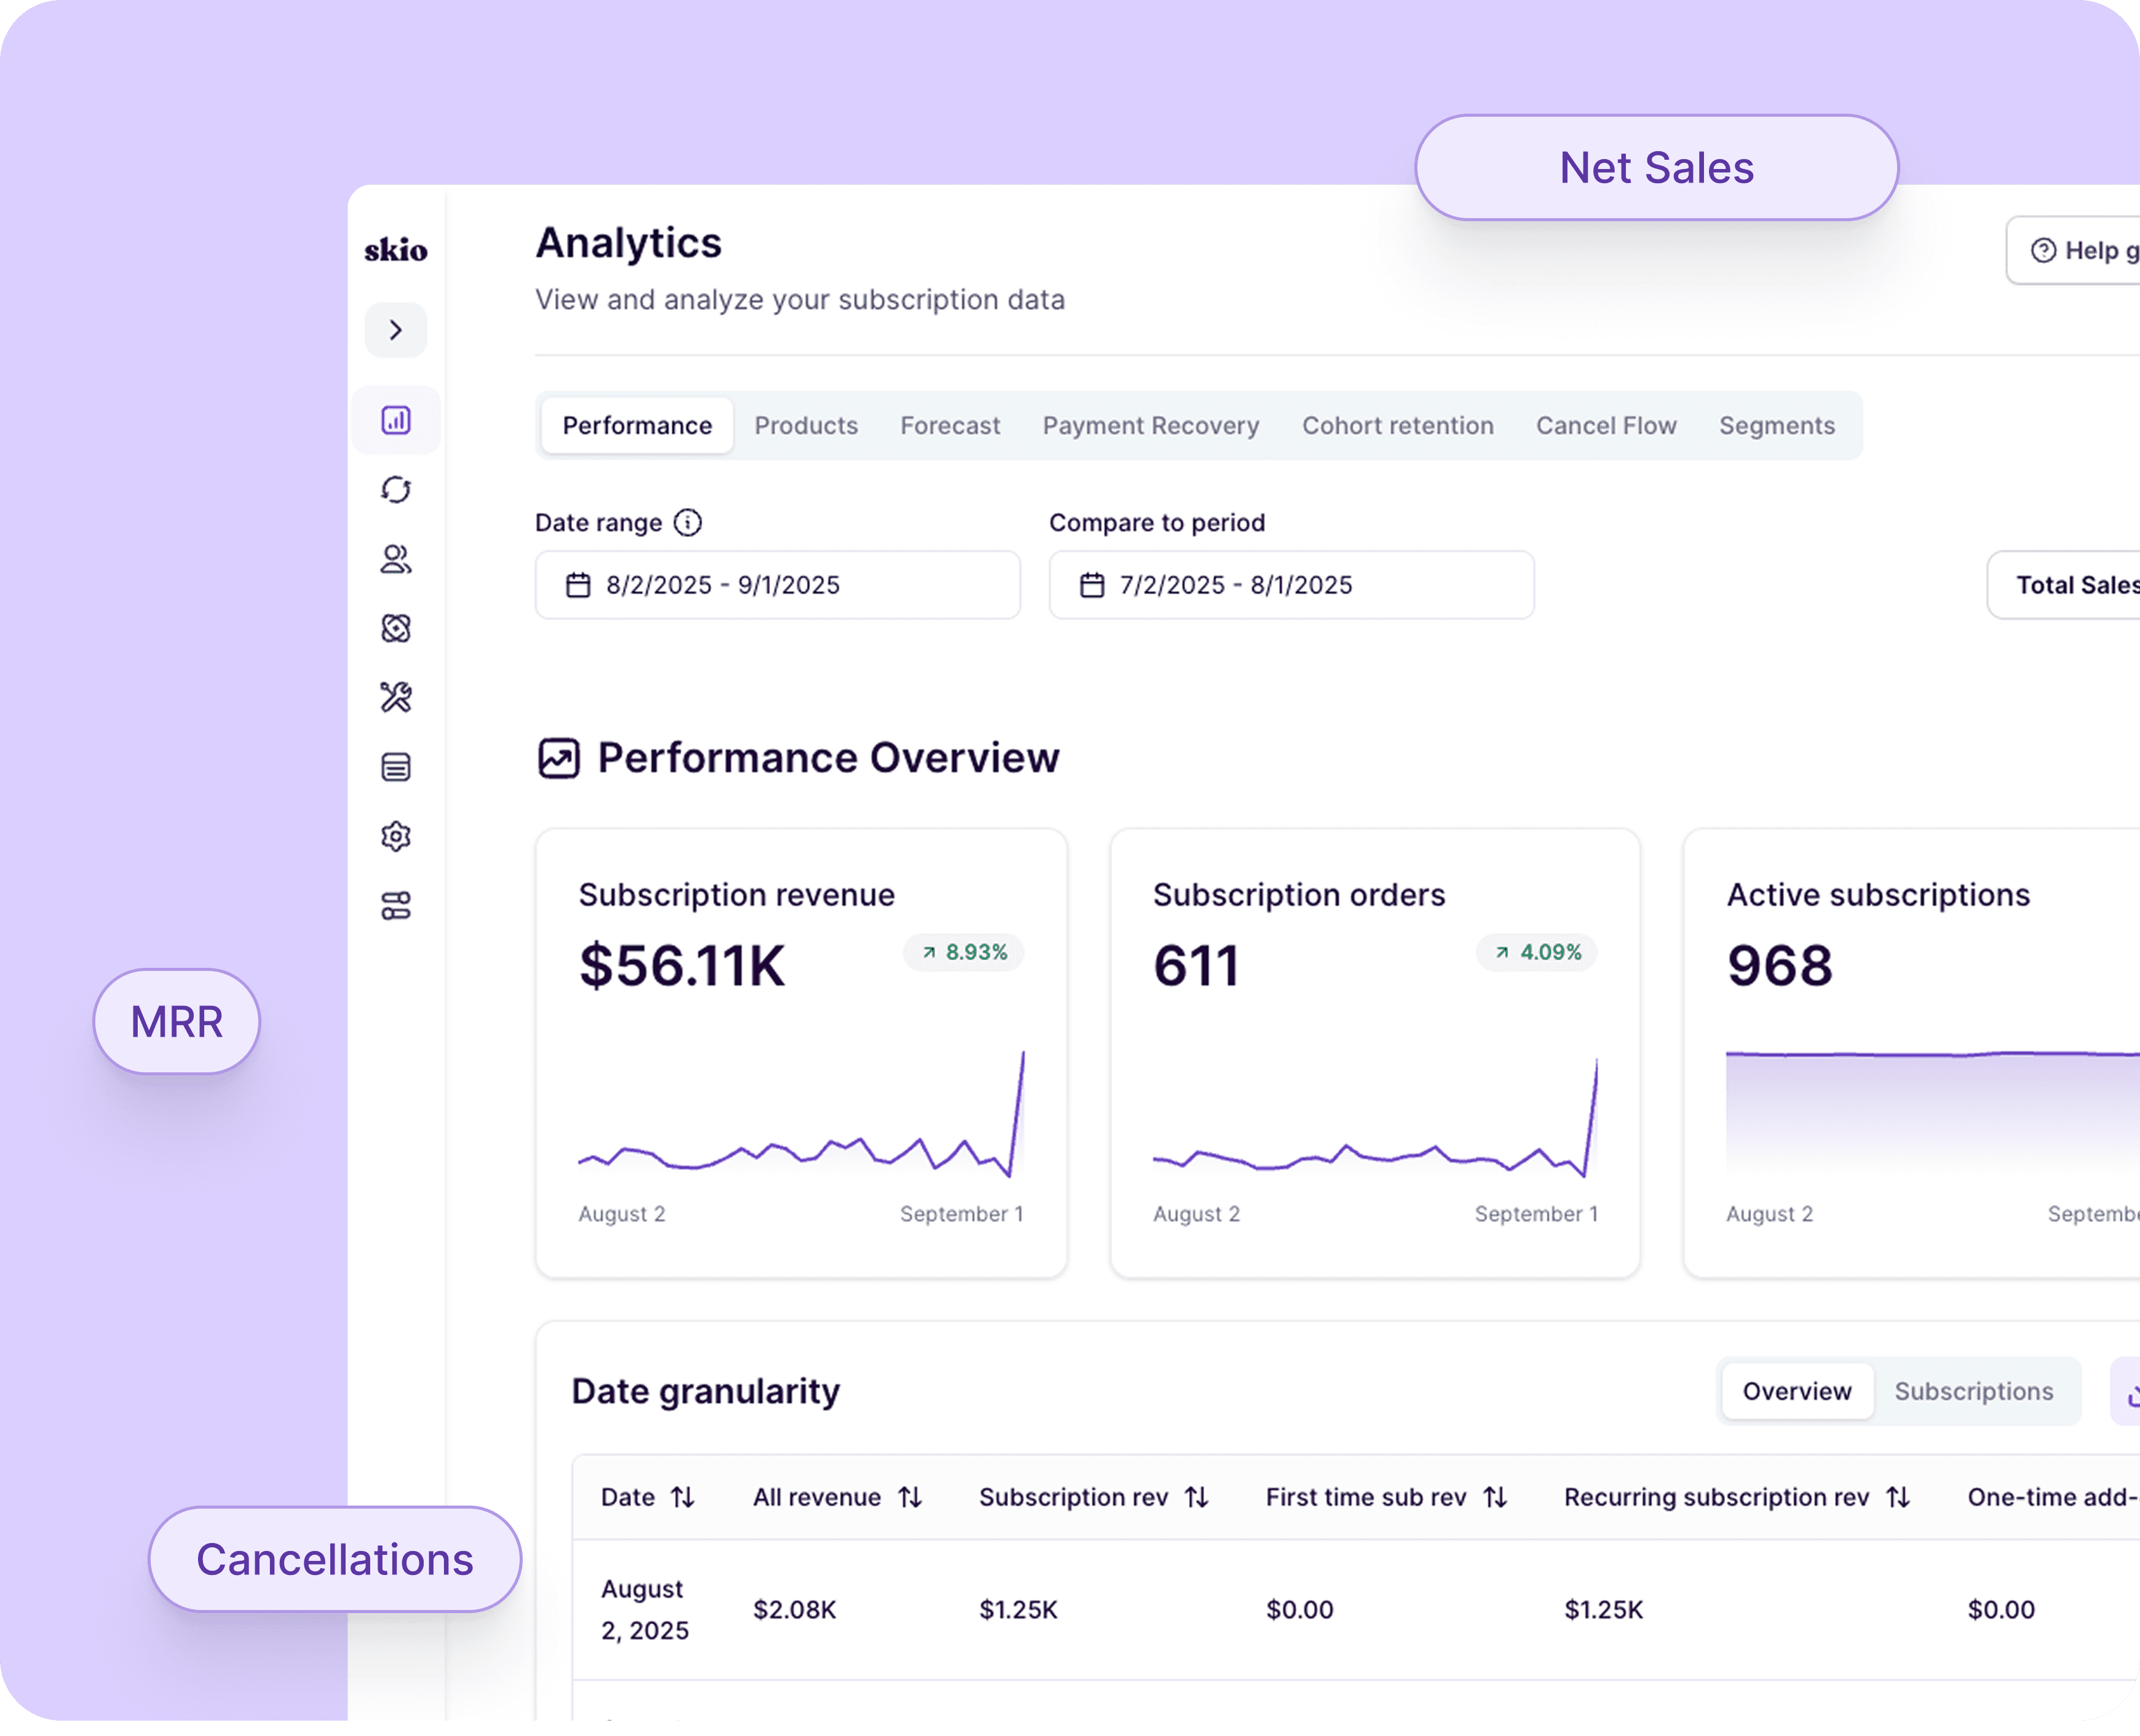Click the Subscription revenue chart card
Viewport: 2140px width, 1736px height.
click(801, 1052)
